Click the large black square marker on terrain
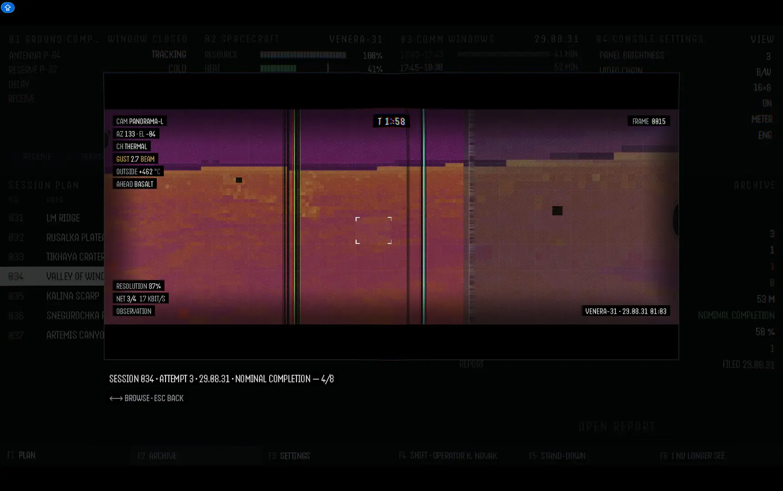This screenshot has width=783, height=491. click(557, 210)
